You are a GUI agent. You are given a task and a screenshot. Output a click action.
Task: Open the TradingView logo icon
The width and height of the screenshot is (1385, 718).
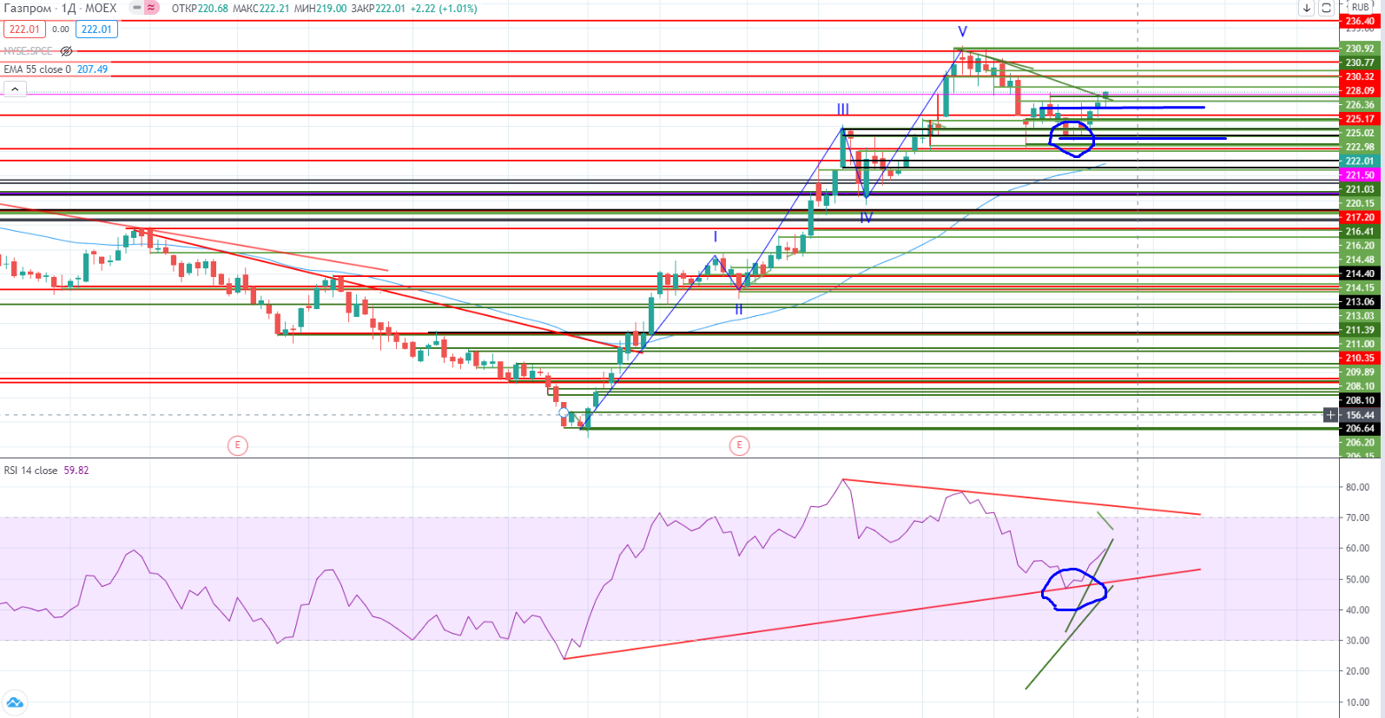pyautogui.click(x=15, y=702)
